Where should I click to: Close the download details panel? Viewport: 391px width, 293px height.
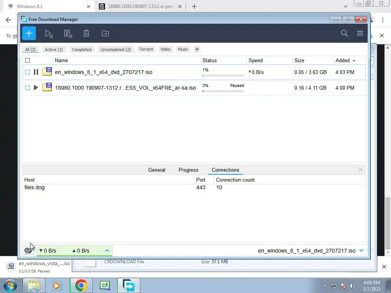(x=360, y=170)
